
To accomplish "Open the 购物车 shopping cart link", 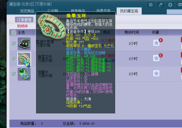I will pyautogui.click(x=23, y=26).
